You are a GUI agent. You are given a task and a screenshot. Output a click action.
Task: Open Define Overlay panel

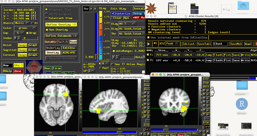click(x=61, y=25)
